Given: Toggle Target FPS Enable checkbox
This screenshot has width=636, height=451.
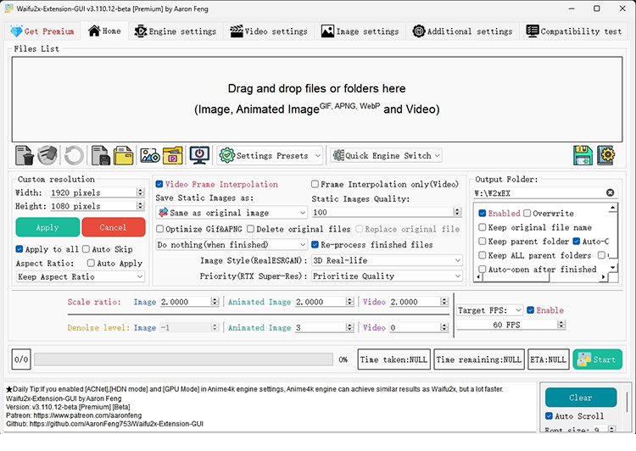Looking at the screenshot, I should pos(530,310).
